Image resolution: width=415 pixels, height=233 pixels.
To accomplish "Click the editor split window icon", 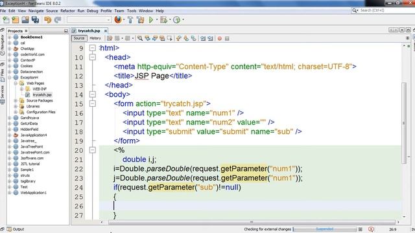I will (408, 38).
